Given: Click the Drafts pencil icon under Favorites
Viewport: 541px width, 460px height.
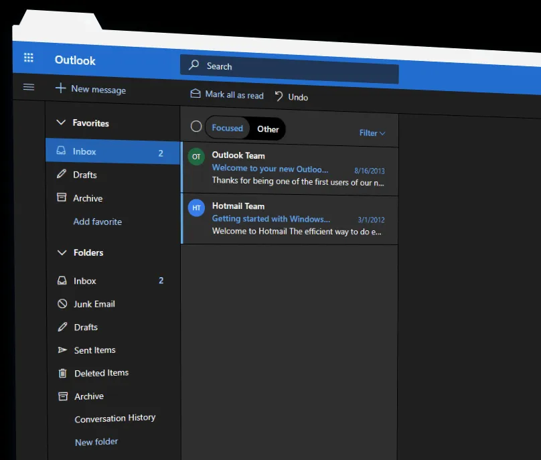Looking at the screenshot, I should (x=61, y=175).
